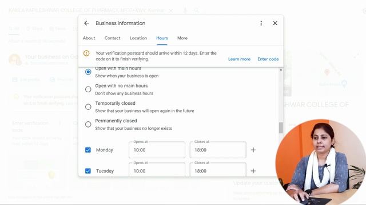The width and height of the screenshot is (366, 205).
Task: Close the Business information dialog
Action: (275, 23)
